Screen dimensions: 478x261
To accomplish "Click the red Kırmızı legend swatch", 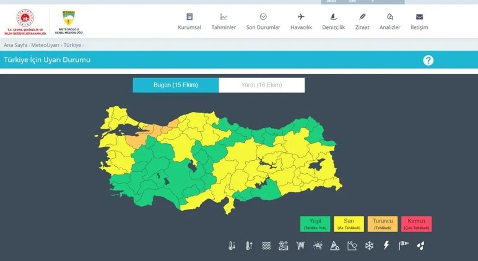I will [417, 224].
